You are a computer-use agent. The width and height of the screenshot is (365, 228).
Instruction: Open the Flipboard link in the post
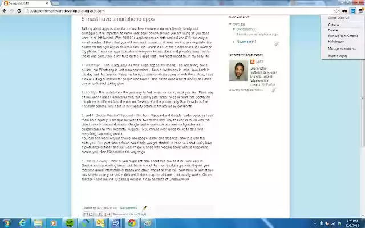[126, 115]
